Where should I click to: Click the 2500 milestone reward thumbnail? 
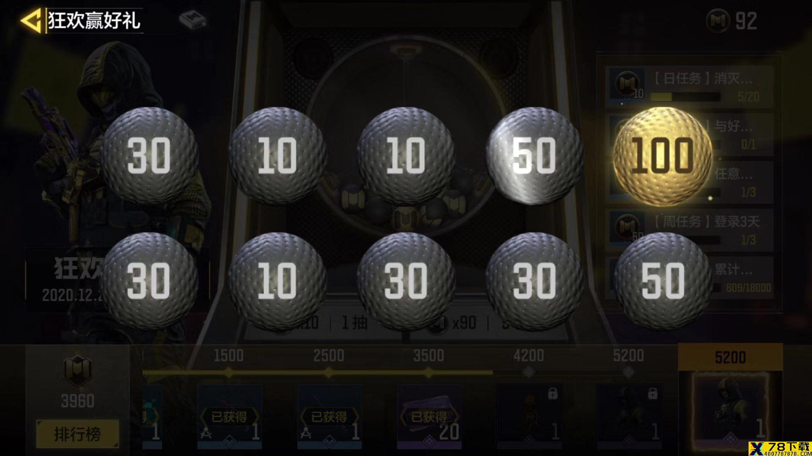[329, 416]
